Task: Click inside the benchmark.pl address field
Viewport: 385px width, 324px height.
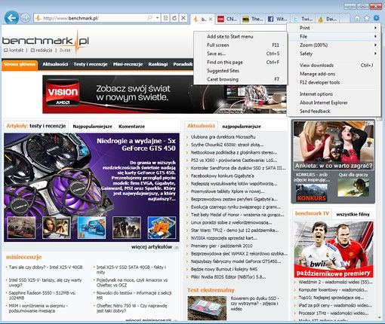Action: pyautogui.click(x=94, y=18)
